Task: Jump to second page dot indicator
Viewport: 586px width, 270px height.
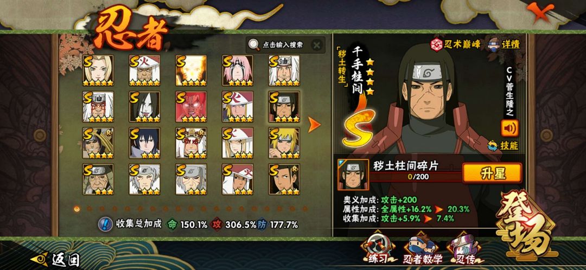Action: coord(90,209)
